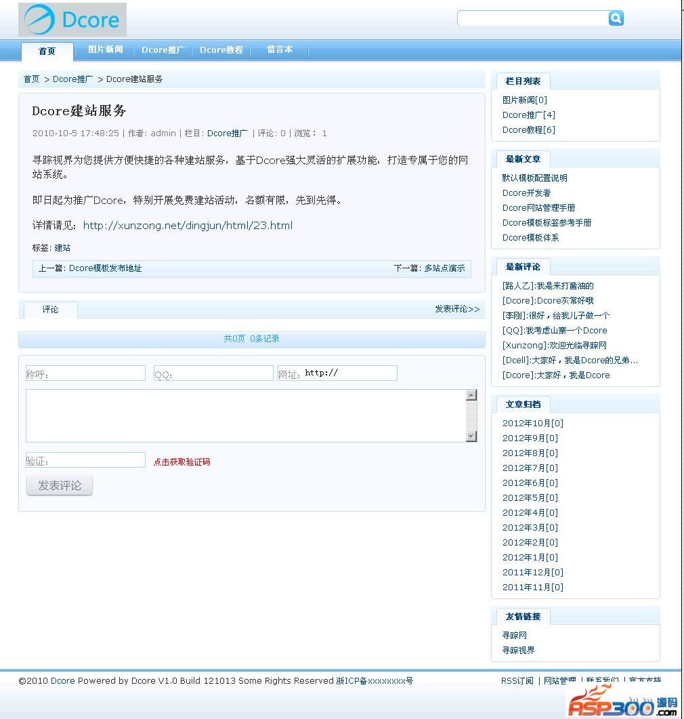Open archive 2012年9月[0]
Image resolution: width=684 pixels, height=719 pixels.
(x=530, y=438)
